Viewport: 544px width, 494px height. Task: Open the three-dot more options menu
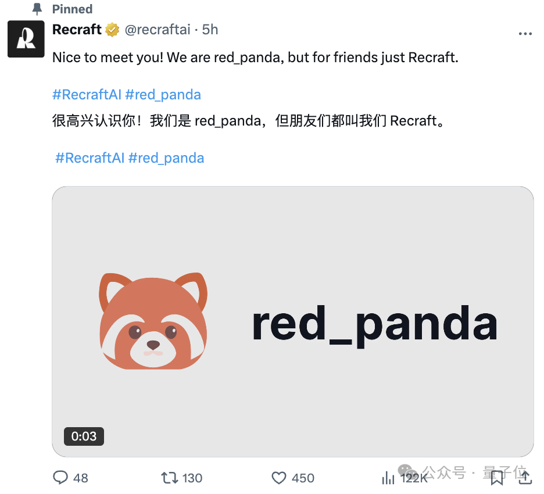(525, 34)
